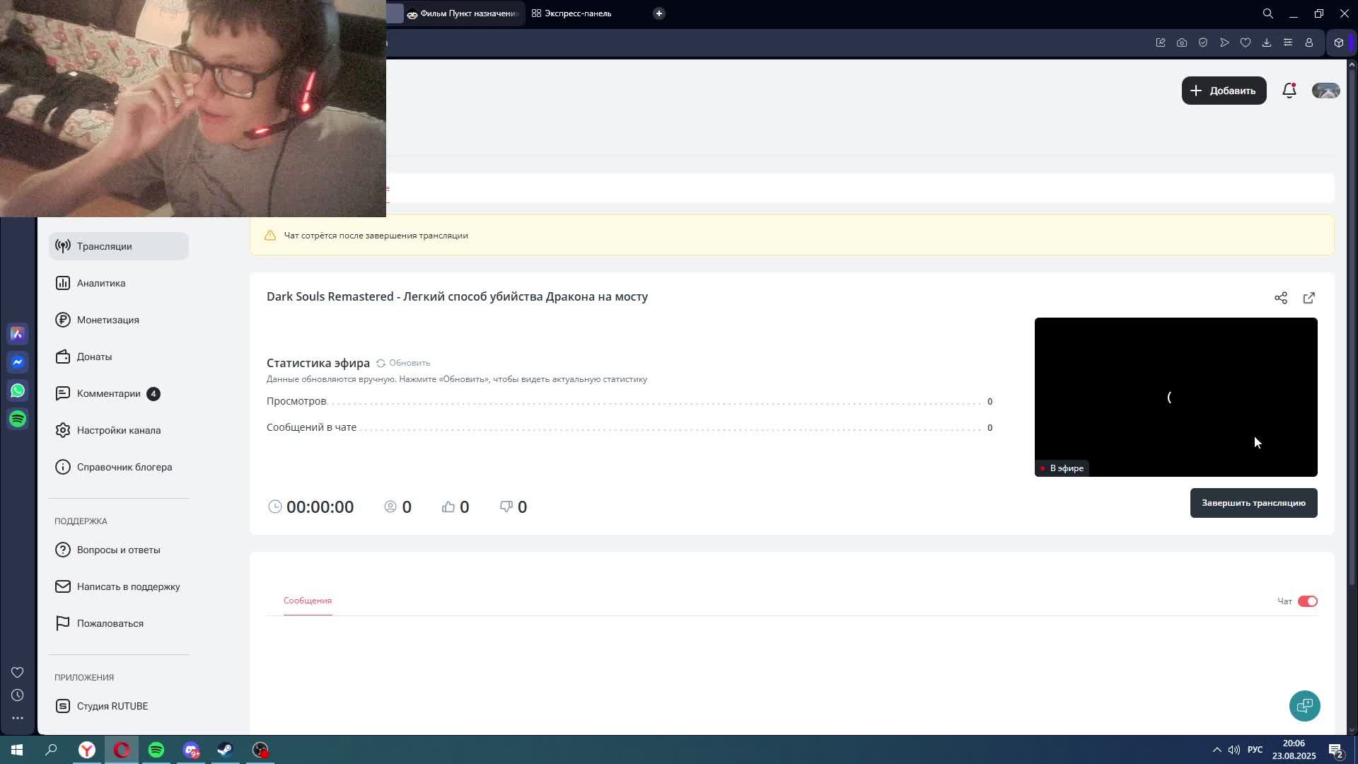Viewport: 1358px width, 764px height.
Task: Open Spotify in the browser sidebar
Action: point(18,419)
